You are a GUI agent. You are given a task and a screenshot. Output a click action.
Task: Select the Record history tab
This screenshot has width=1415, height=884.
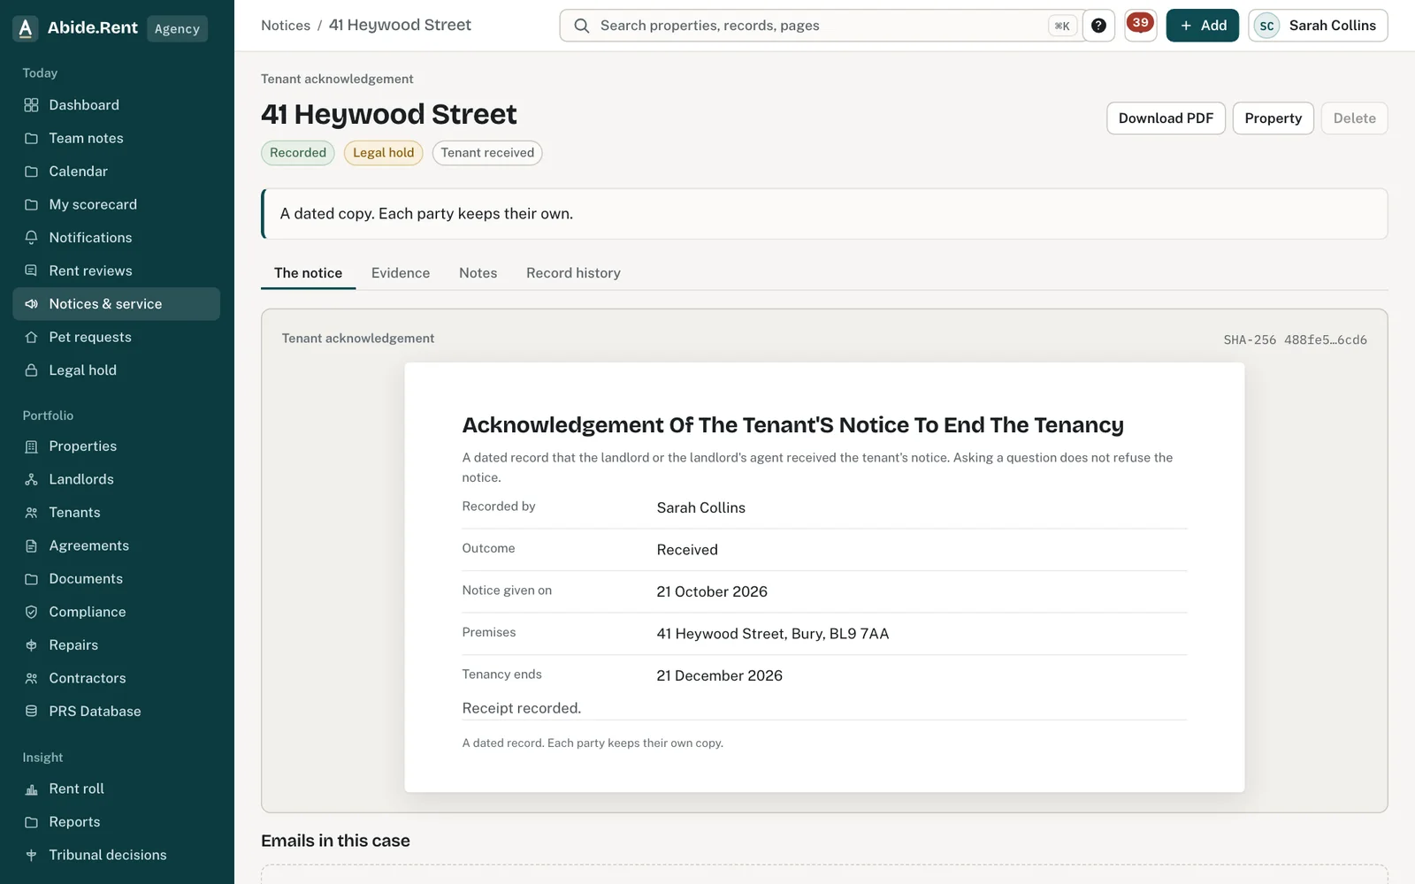[x=573, y=273]
